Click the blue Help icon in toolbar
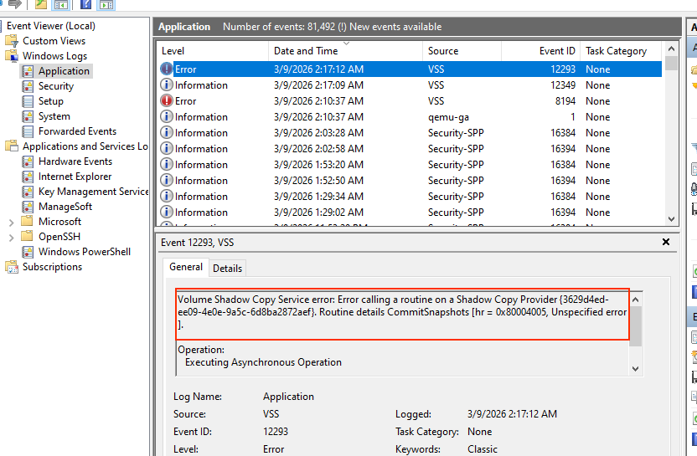Screen dimensions: 697x456 [85, 5]
